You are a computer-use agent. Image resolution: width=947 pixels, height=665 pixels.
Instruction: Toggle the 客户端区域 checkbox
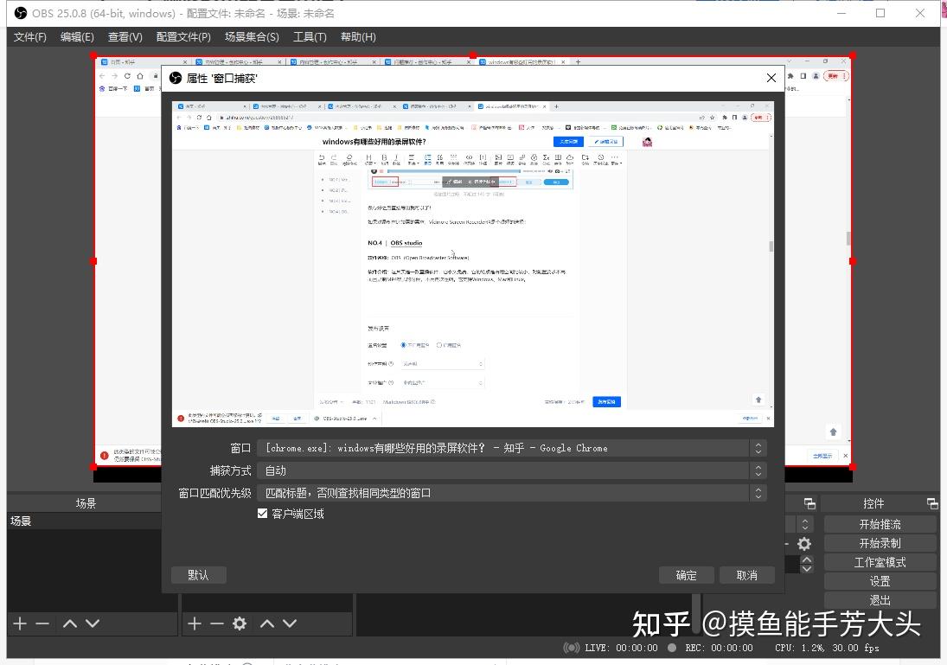262,514
